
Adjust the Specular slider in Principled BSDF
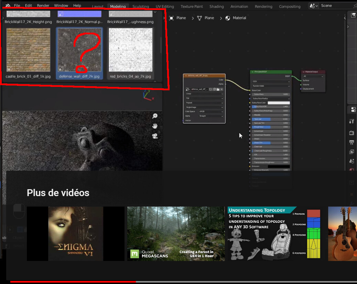[271, 119]
